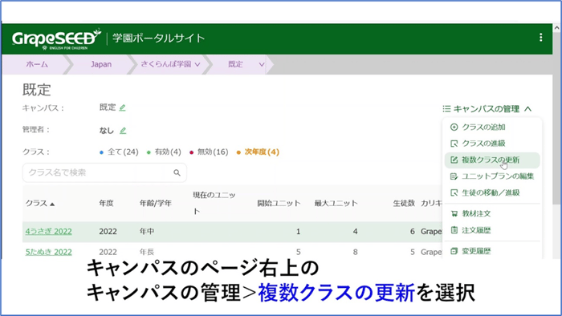The height and width of the screenshot is (316, 562).
Task: Open the three-dot menu in green header
Action: pyautogui.click(x=540, y=38)
